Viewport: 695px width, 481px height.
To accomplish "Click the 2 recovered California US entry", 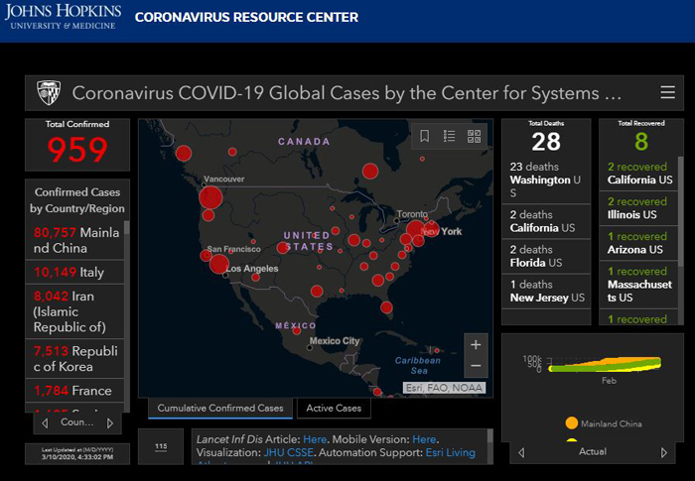I will [x=638, y=174].
